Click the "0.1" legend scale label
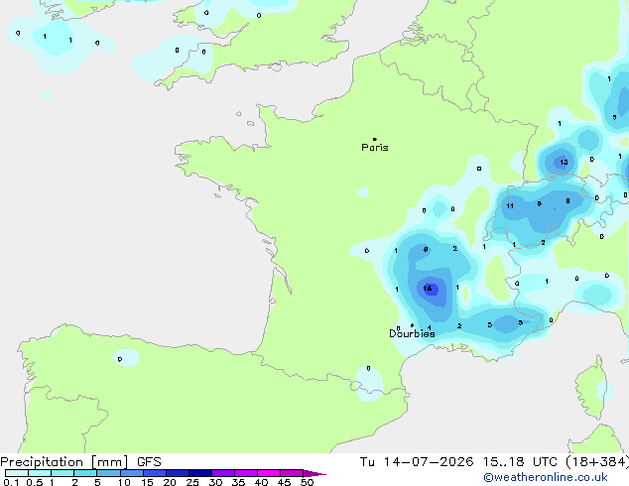The height and width of the screenshot is (486, 629). click(11, 482)
